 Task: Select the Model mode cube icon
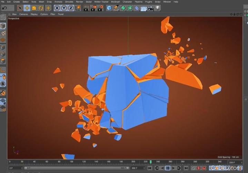click(x=3, y=26)
